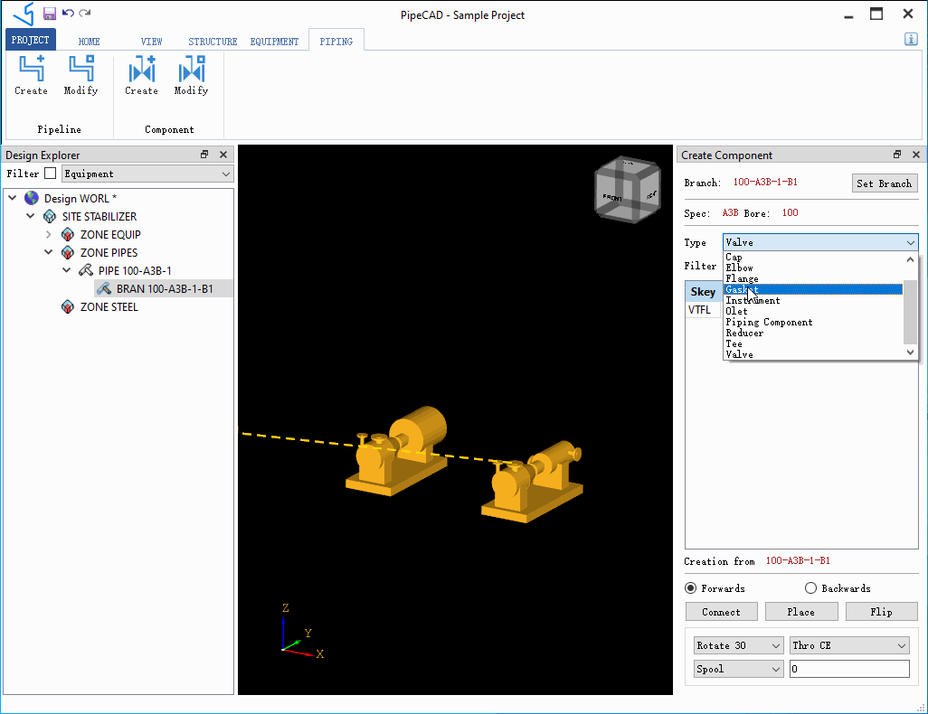Float the Design Explorer panel

(204, 155)
